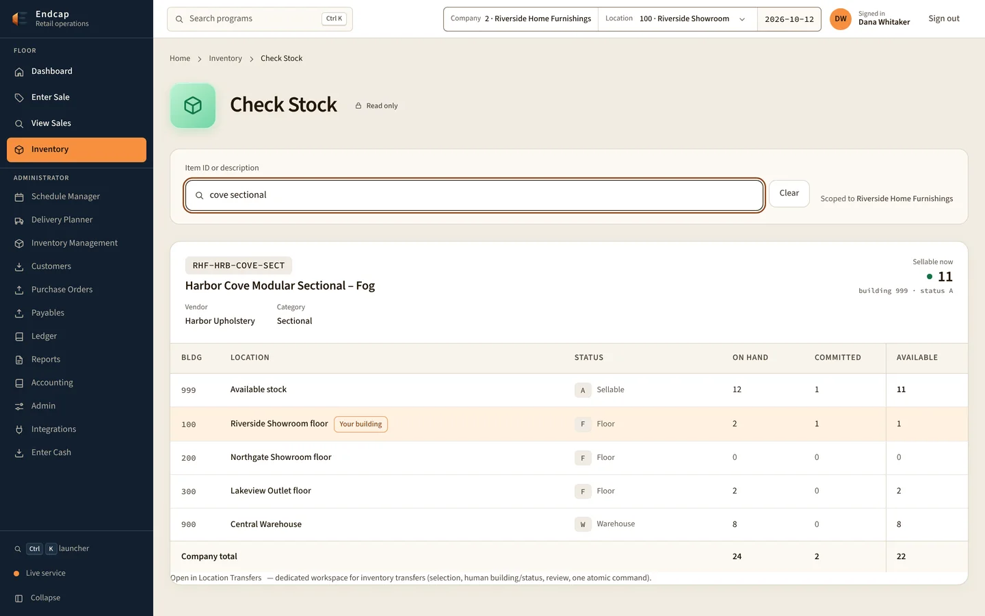Click the Inventory Management box icon
This screenshot has height=616, width=985.
[x=19, y=244]
